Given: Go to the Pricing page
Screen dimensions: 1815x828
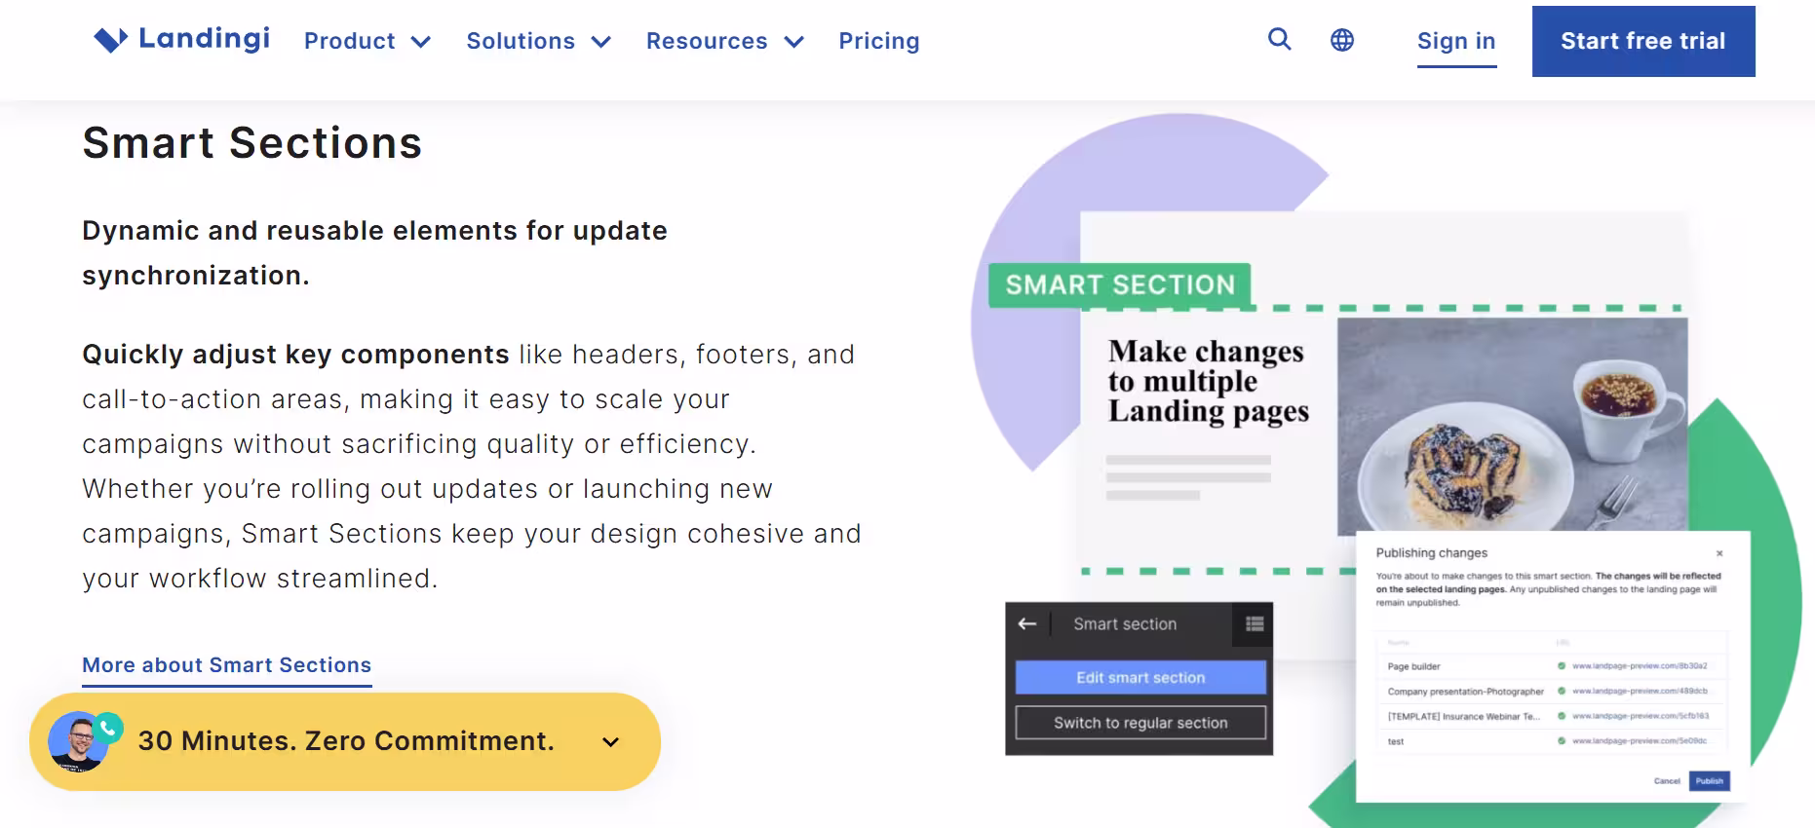Looking at the screenshot, I should point(879,41).
